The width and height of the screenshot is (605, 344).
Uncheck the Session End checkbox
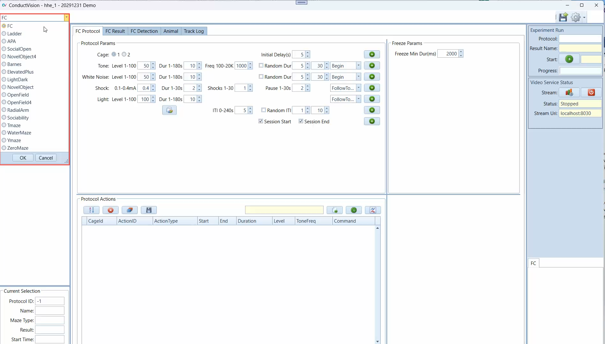[301, 121]
